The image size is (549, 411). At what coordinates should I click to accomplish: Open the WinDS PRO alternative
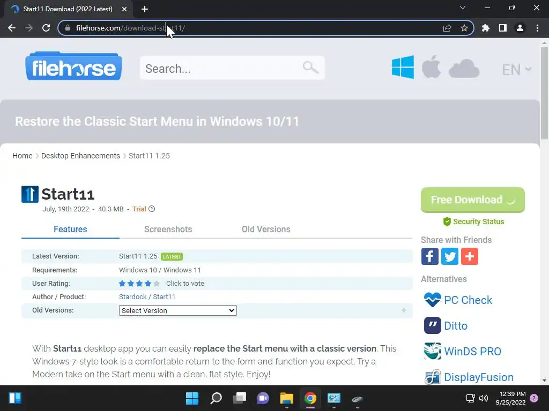coord(463,351)
